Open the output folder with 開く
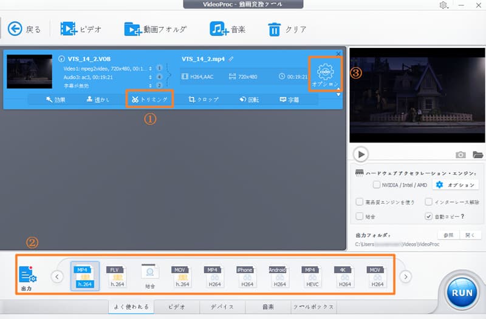This screenshot has width=486, height=319. tap(470, 235)
